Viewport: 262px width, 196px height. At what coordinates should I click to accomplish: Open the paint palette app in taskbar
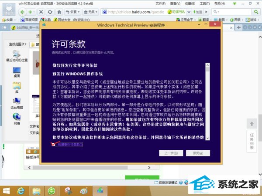84,191
